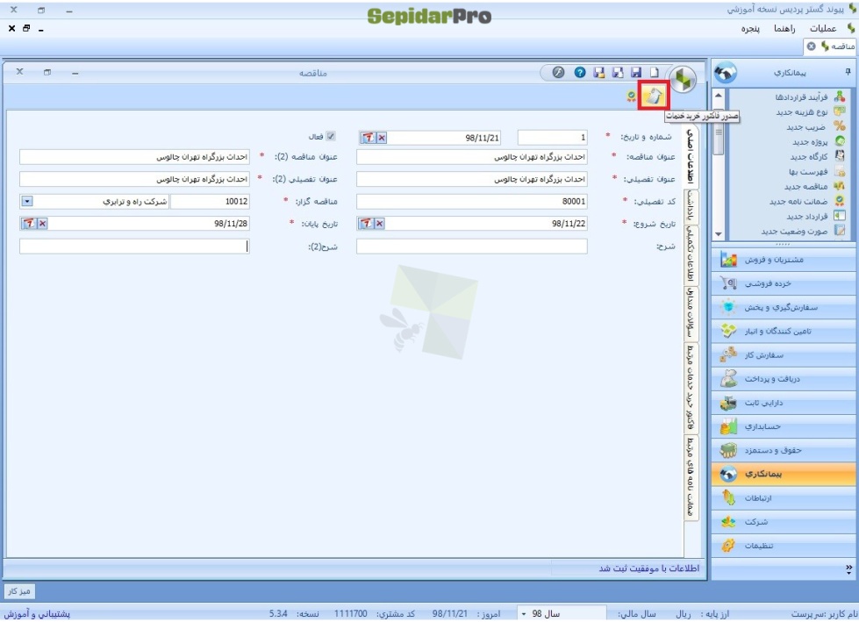Open the calendar picker for the شماره و تاریخ date
The image size is (859, 622).
[x=369, y=138]
